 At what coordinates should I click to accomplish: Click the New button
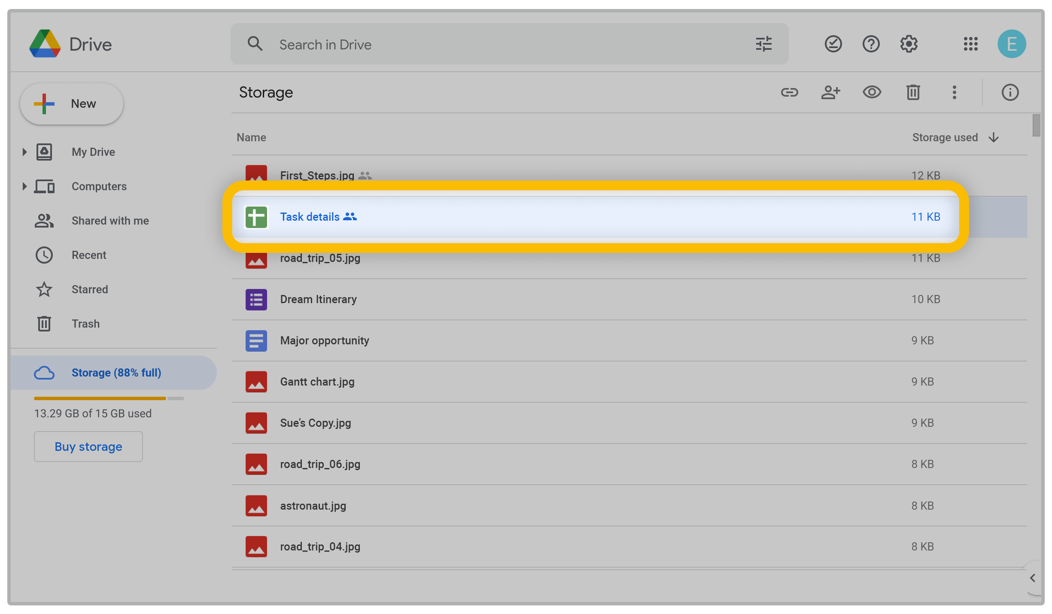click(72, 104)
